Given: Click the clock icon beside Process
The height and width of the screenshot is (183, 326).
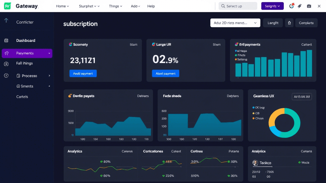Looking at the screenshot, I should pos(6,75).
